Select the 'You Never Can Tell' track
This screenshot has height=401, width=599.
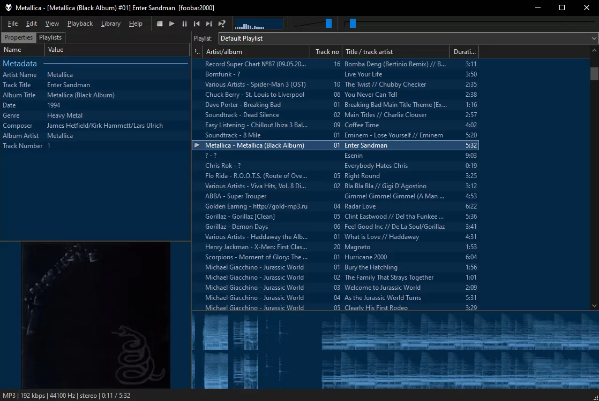click(335, 95)
